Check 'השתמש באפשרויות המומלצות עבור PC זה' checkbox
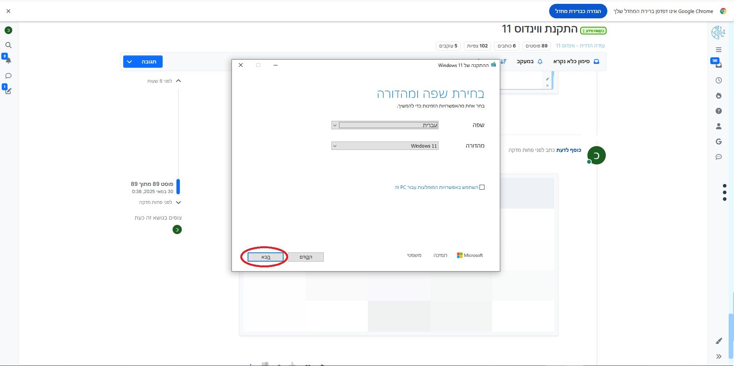This screenshot has height=366, width=734. (x=482, y=187)
